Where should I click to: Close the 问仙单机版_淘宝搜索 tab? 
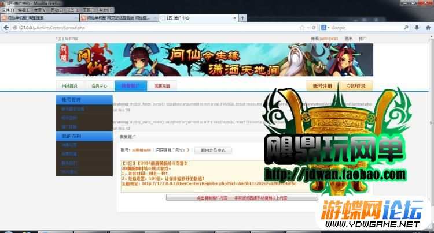click(x=76, y=18)
